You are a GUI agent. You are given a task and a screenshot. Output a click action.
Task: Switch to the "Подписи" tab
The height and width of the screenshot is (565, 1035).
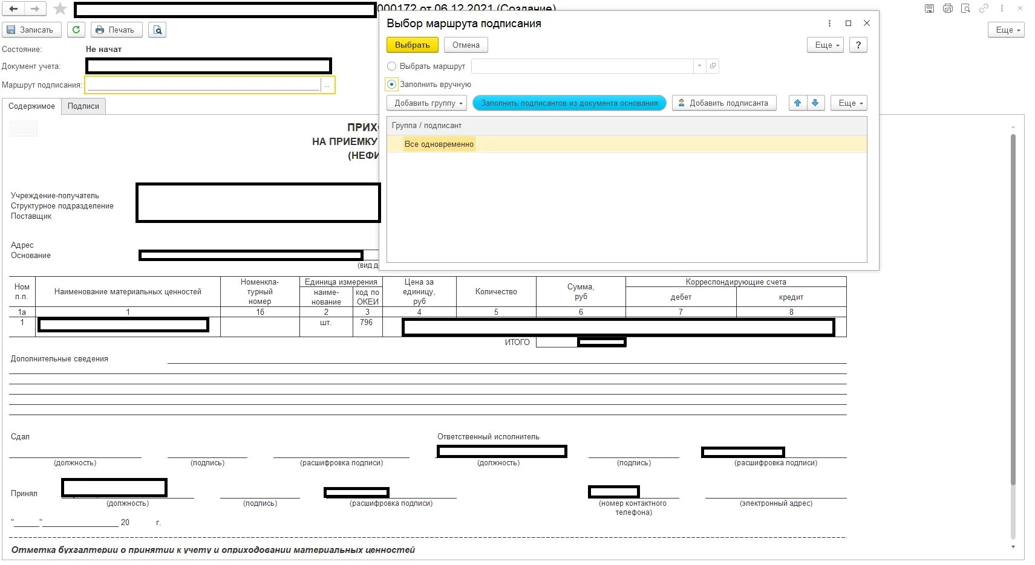(x=83, y=106)
